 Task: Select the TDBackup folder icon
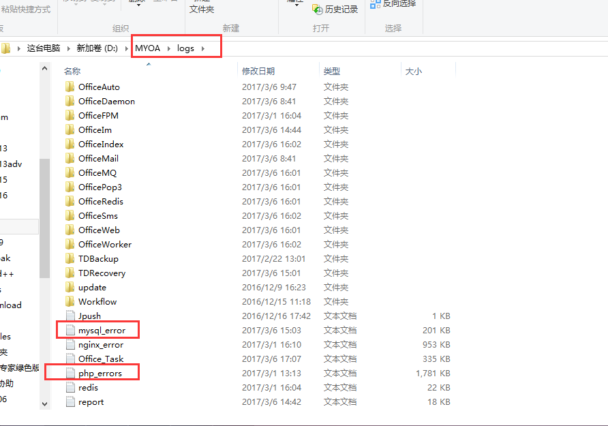point(70,259)
